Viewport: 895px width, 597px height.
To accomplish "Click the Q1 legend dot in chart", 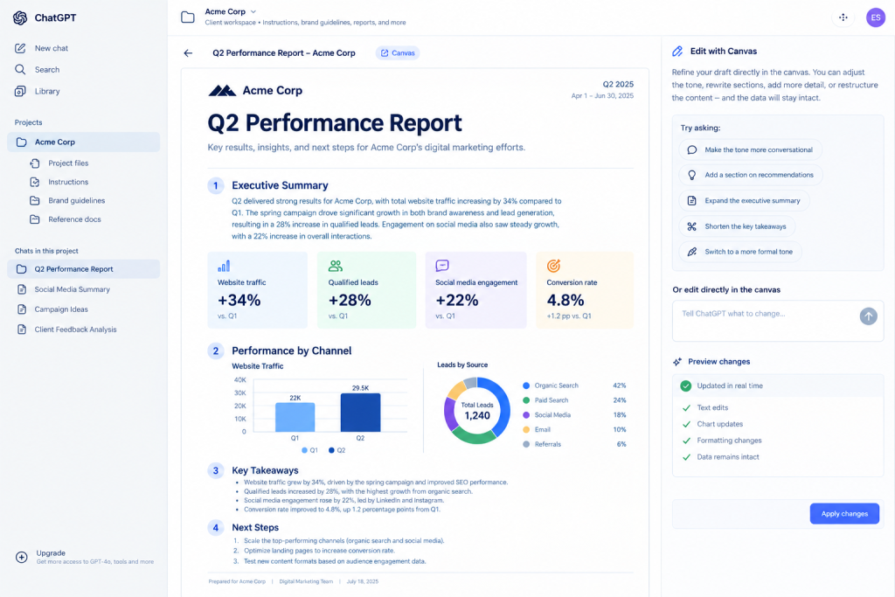I will [x=305, y=450].
